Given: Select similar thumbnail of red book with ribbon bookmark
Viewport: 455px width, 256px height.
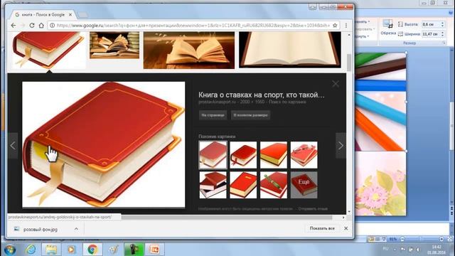Looking at the screenshot, I should [x=243, y=155].
